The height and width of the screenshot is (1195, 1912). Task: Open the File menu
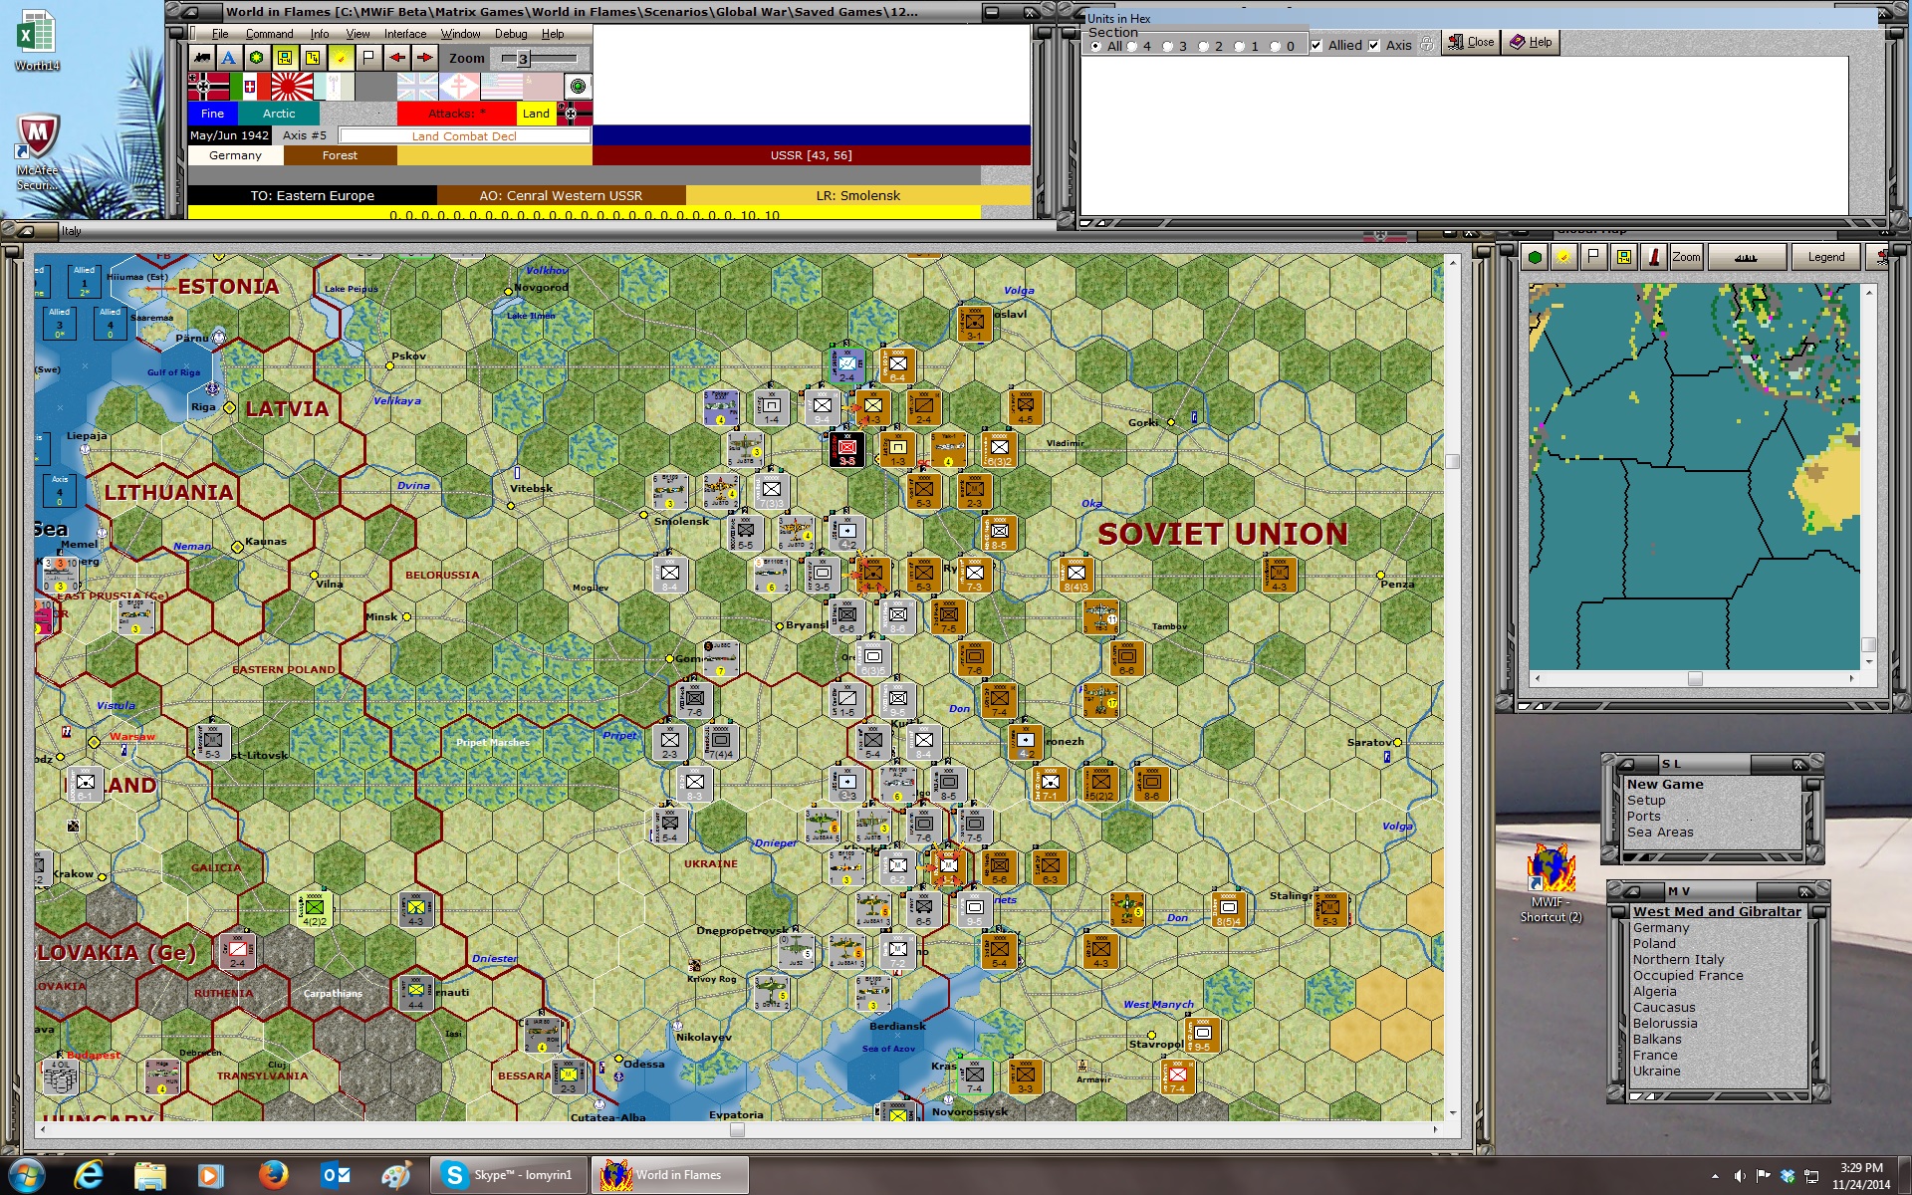tap(220, 34)
